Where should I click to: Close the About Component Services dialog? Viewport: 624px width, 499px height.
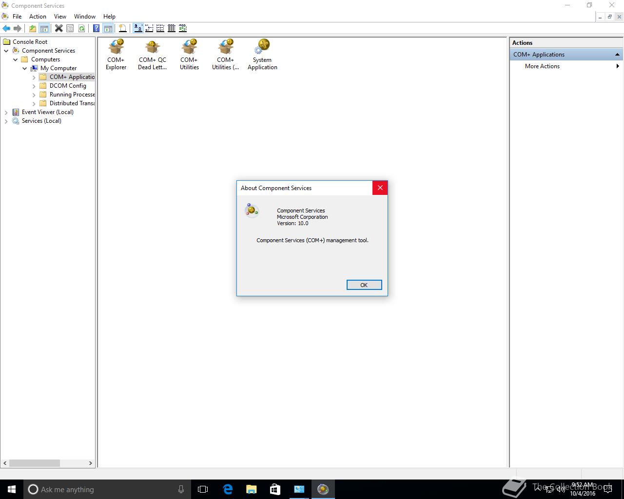380,188
